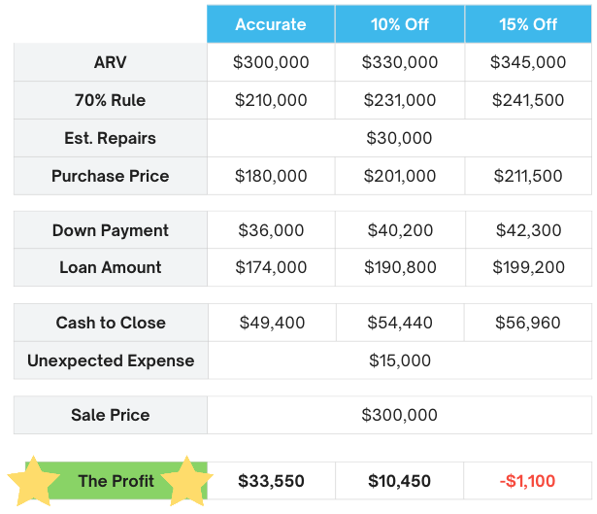This screenshot has height=514, width=597.
Task: Click the $10,450 profit value
Action: [399, 481]
